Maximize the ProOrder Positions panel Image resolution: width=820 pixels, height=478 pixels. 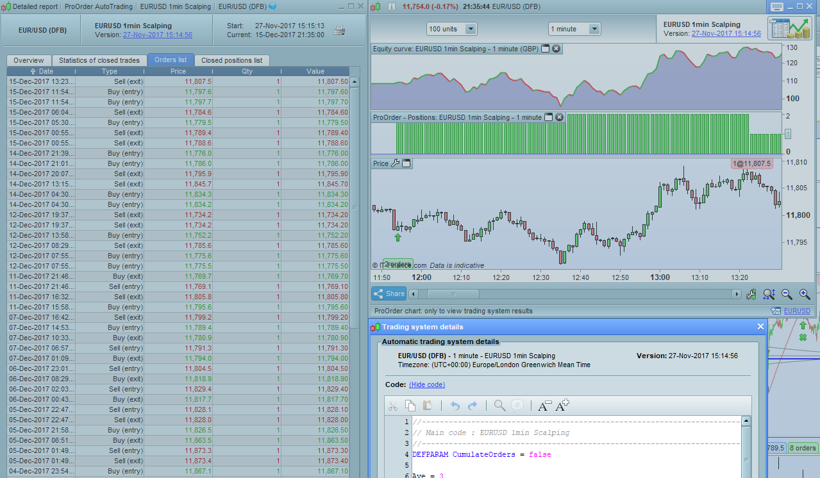tap(548, 117)
